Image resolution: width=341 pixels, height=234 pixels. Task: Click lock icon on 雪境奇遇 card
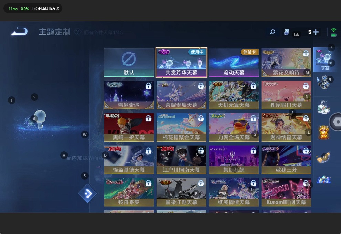click(148, 86)
